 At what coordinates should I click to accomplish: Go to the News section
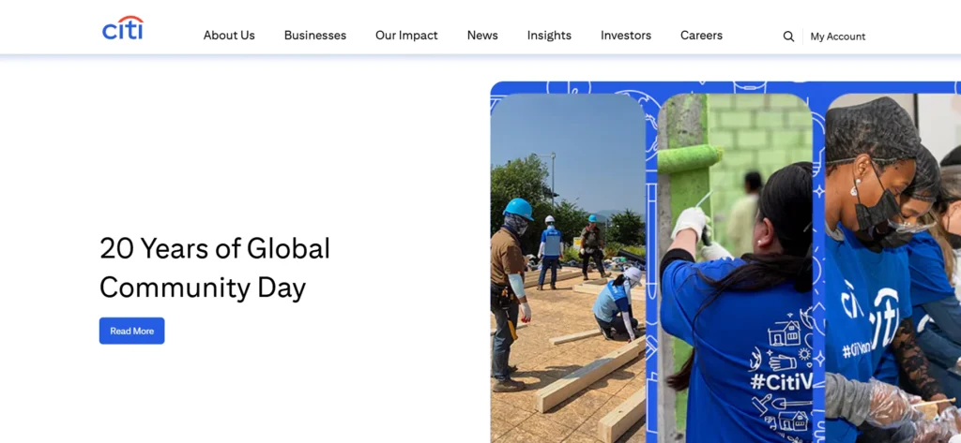point(482,36)
